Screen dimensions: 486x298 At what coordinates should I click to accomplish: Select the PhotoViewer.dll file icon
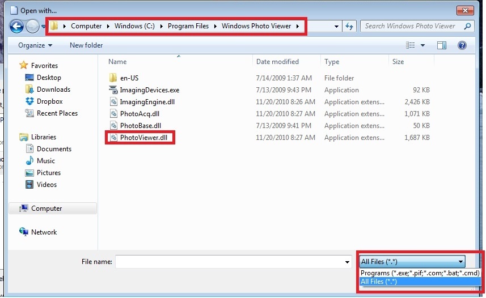[x=113, y=138]
